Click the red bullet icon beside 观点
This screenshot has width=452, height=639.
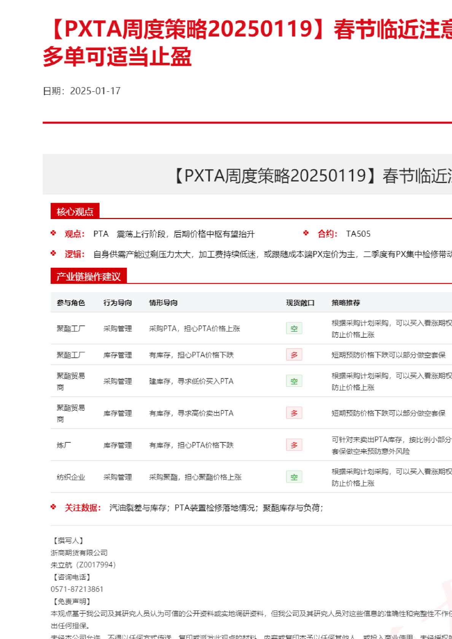coord(53,233)
